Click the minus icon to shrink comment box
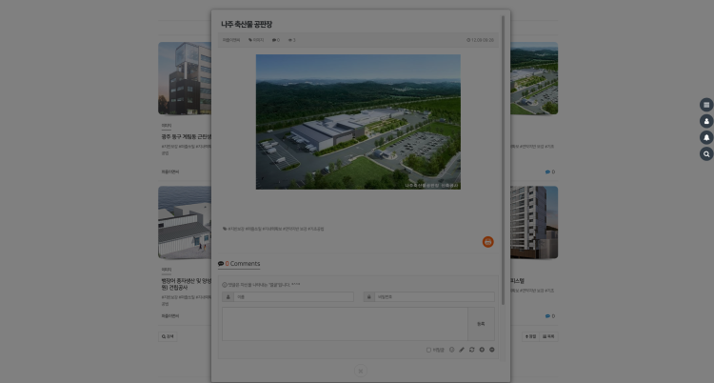Image resolution: width=714 pixels, height=383 pixels. pos(492,350)
